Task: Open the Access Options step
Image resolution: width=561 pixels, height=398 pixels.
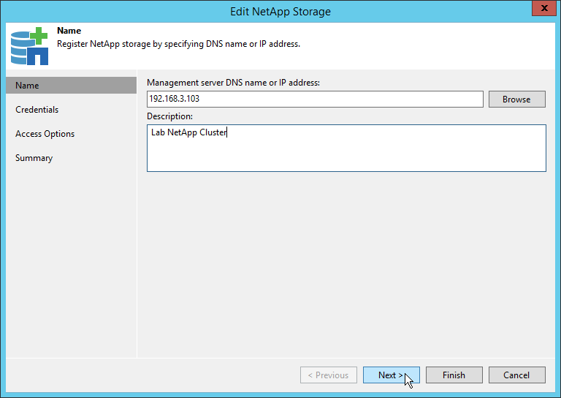Action: tap(45, 134)
